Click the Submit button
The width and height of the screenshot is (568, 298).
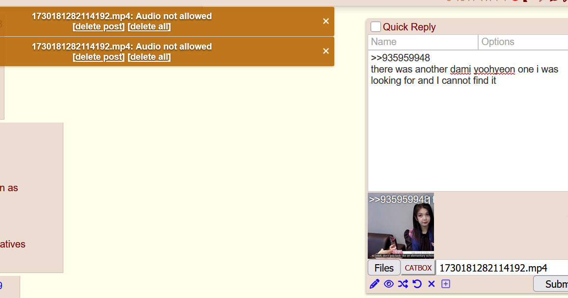tap(551, 284)
